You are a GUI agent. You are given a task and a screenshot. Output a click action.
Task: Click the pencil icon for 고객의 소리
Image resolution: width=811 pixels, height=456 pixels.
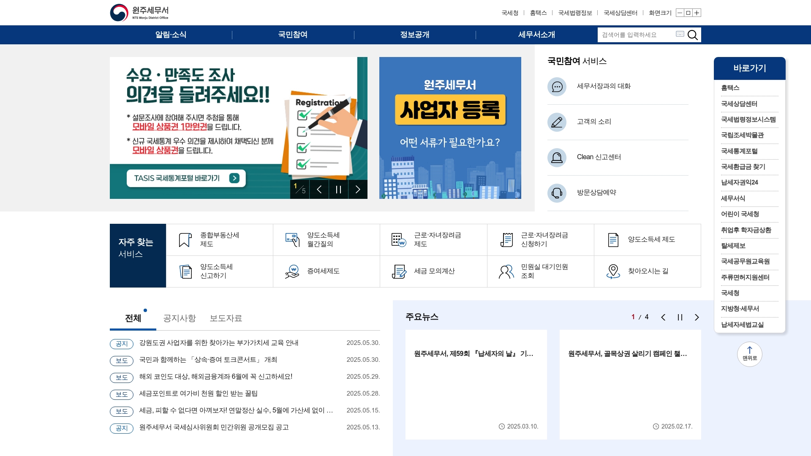(557, 122)
